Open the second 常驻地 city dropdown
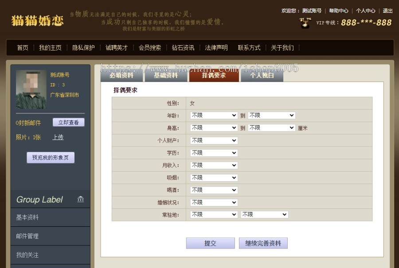This screenshot has width=399, height=268. tap(264, 214)
